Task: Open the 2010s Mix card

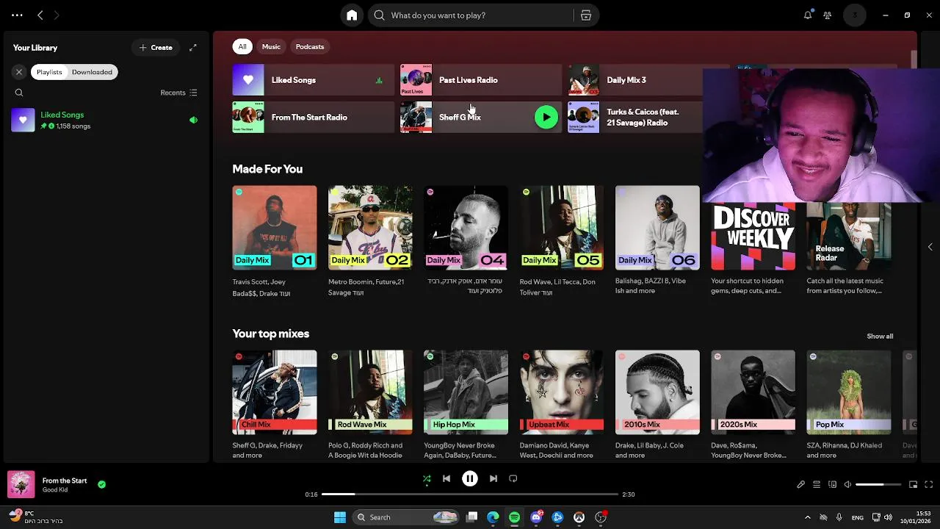Action: (x=657, y=405)
